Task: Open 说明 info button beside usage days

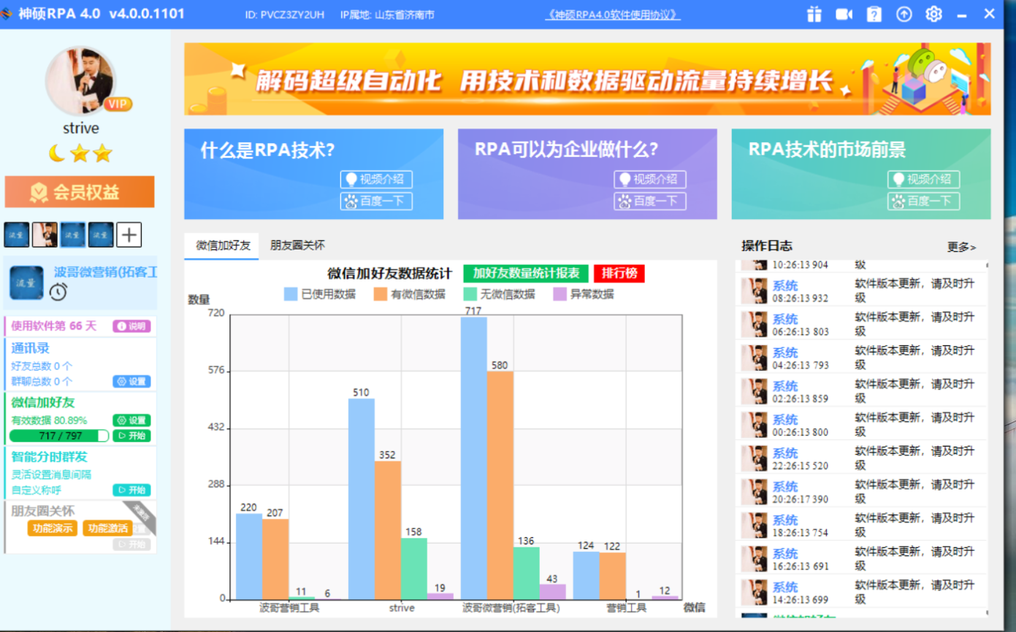Action: click(131, 326)
